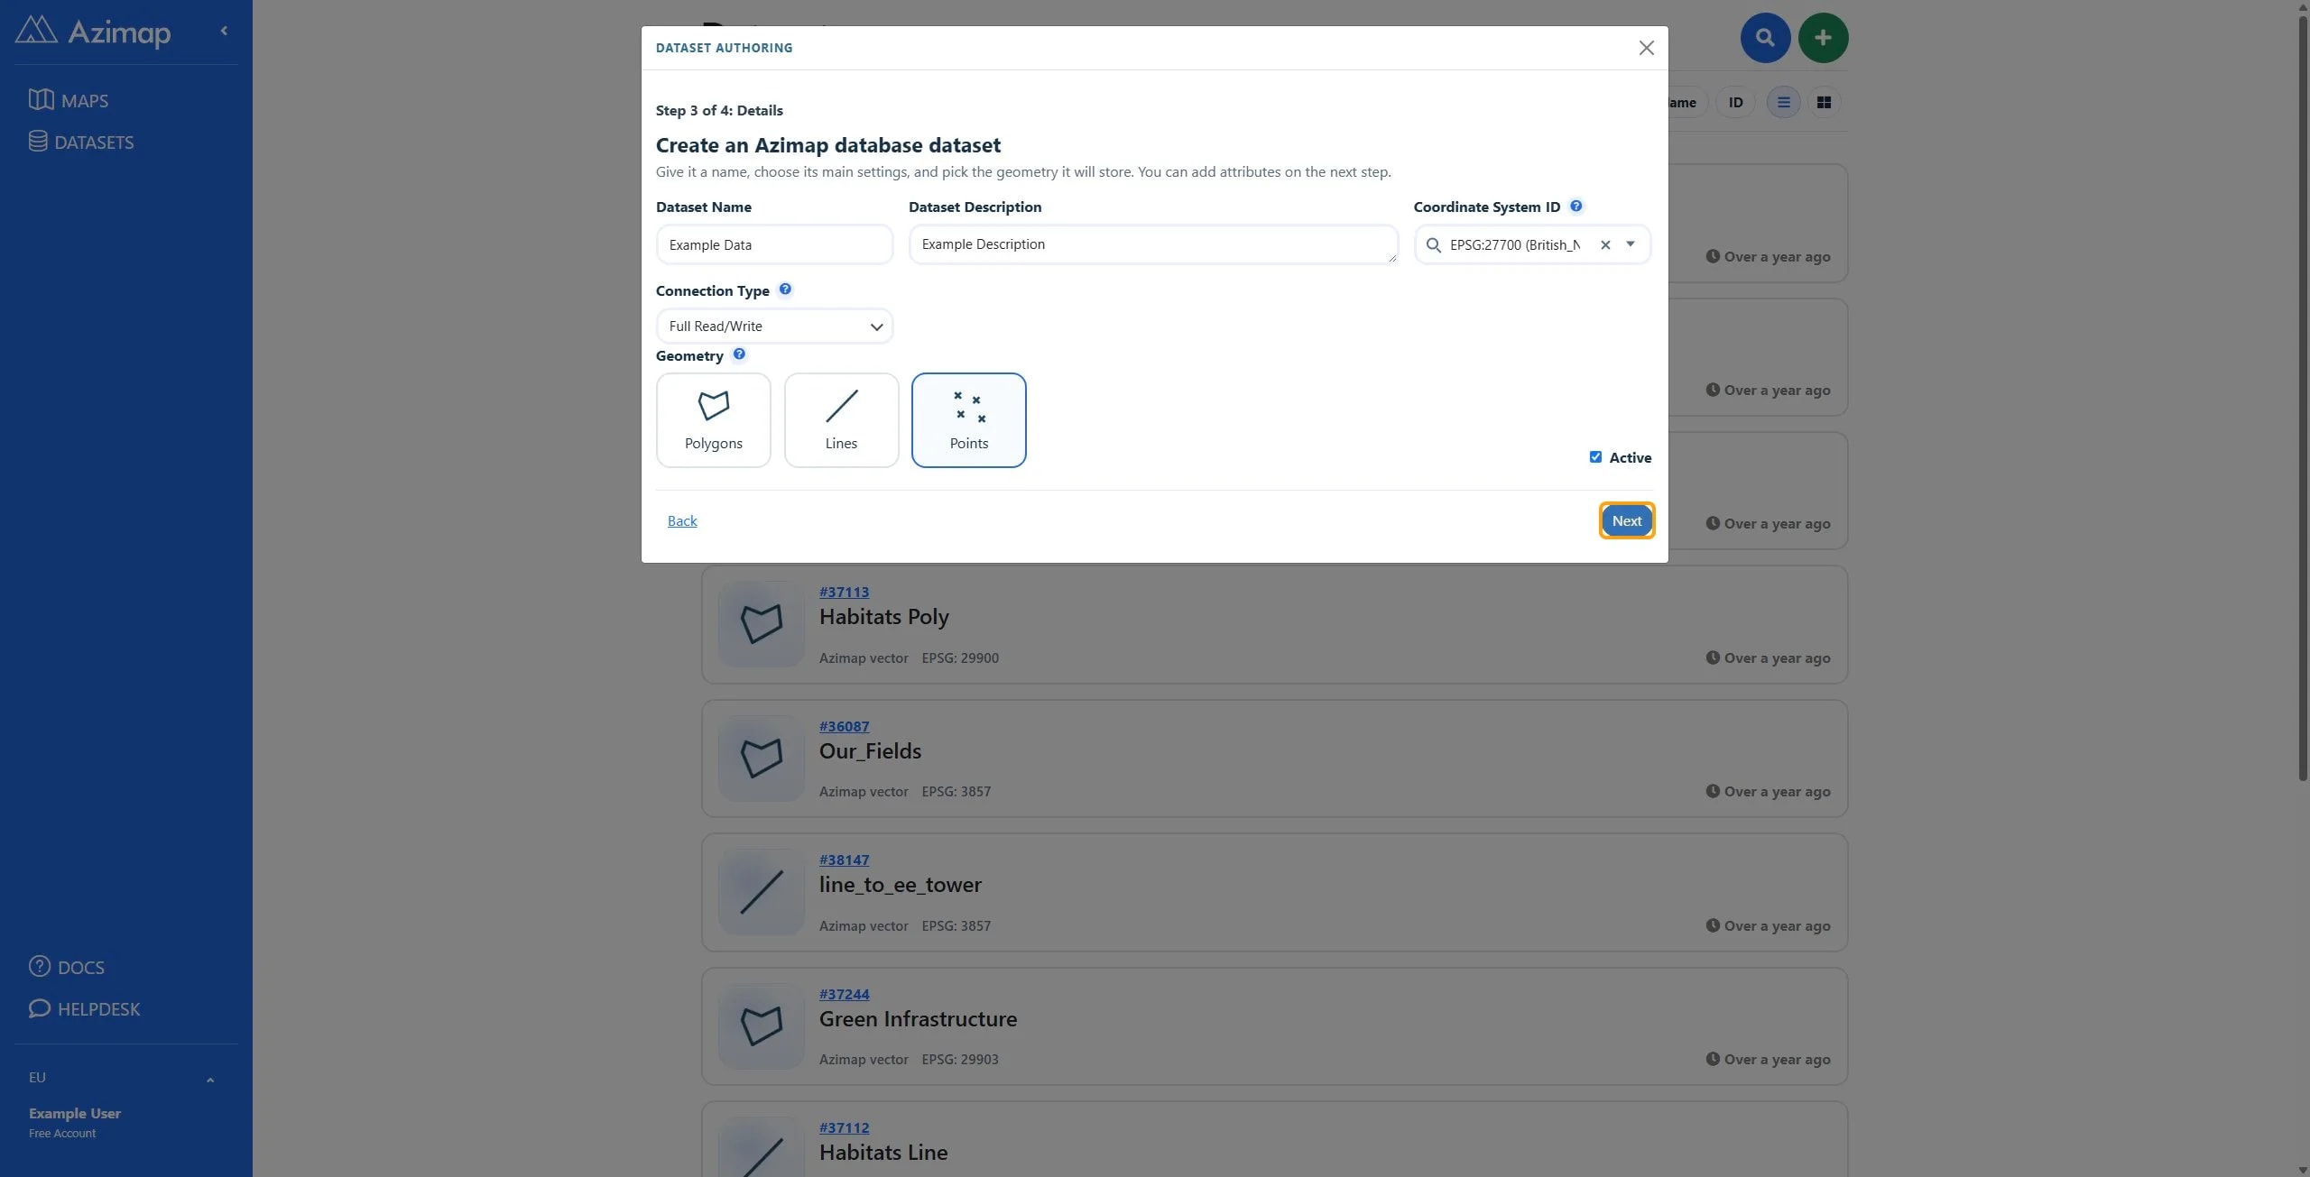Viewport: 2310px width, 1177px height.
Task: Close the Dataset Authoring dialog
Action: [x=1646, y=48]
